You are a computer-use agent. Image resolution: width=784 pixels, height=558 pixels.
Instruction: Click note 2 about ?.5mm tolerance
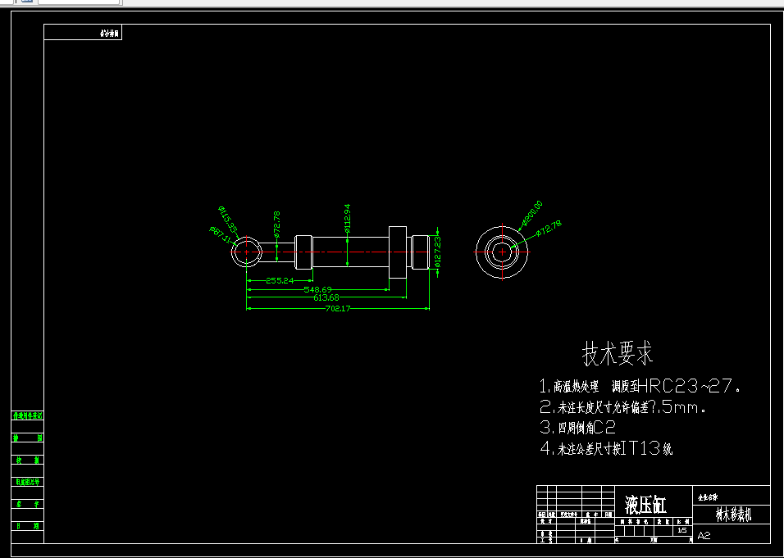pyautogui.click(x=623, y=407)
